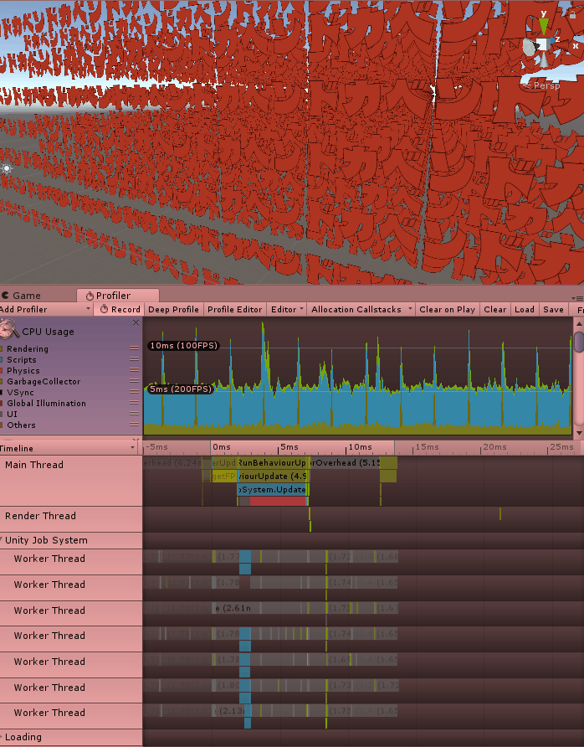Select the oSystem.Update sample bar
Image resolution: width=584 pixels, height=747 pixels.
point(273,489)
